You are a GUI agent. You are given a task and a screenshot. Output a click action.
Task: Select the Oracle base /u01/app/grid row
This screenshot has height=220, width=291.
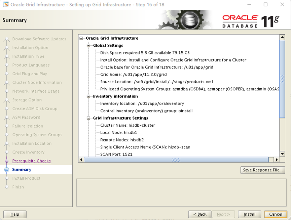click(x=157, y=67)
